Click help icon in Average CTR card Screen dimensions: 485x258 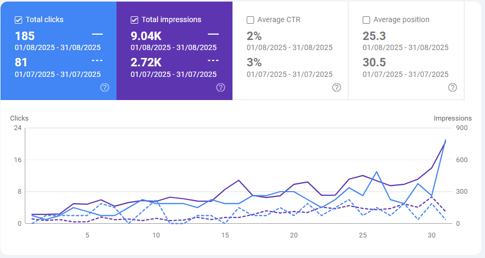[x=336, y=87]
